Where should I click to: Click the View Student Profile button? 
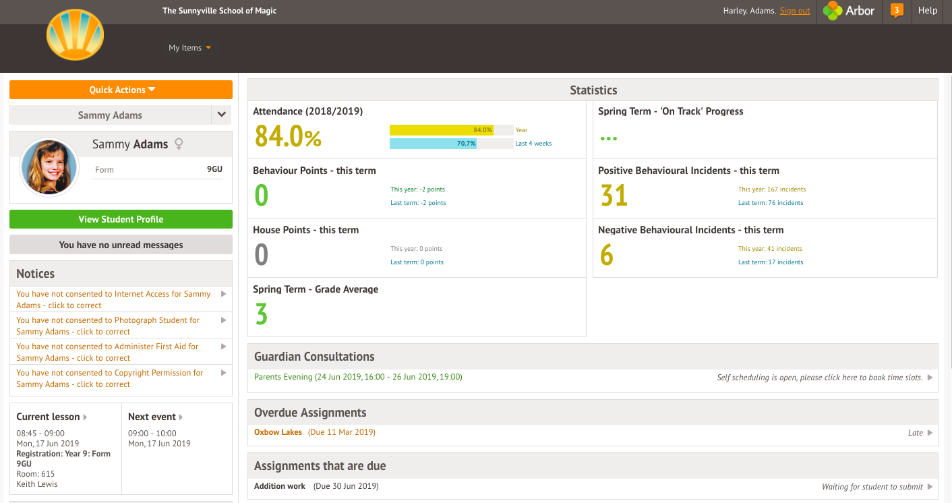point(121,219)
